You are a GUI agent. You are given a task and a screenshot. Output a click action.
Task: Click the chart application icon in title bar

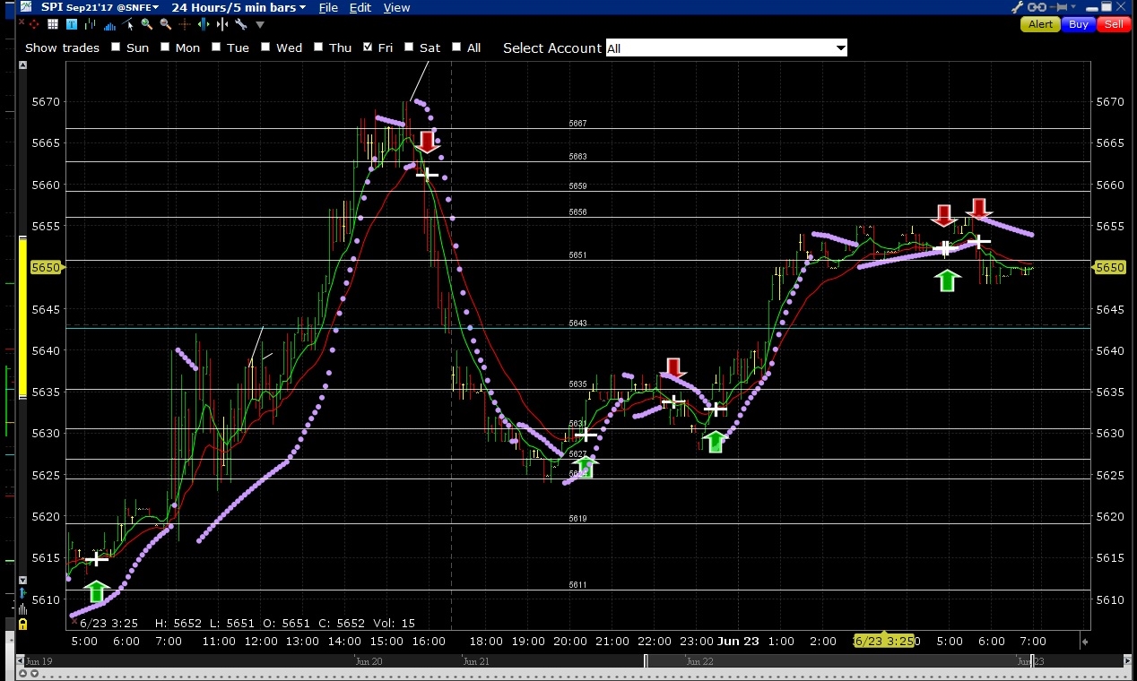tap(26, 6)
